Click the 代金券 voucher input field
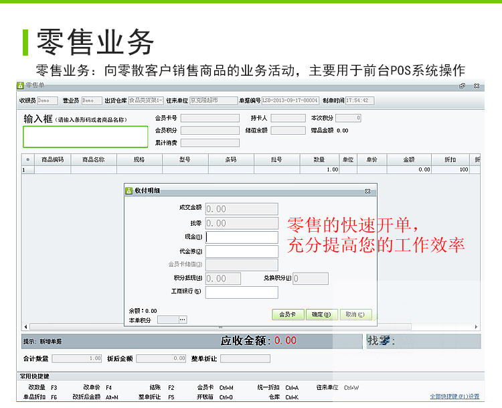This screenshot has width=502, height=408. pyautogui.click(x=241, y=251)
